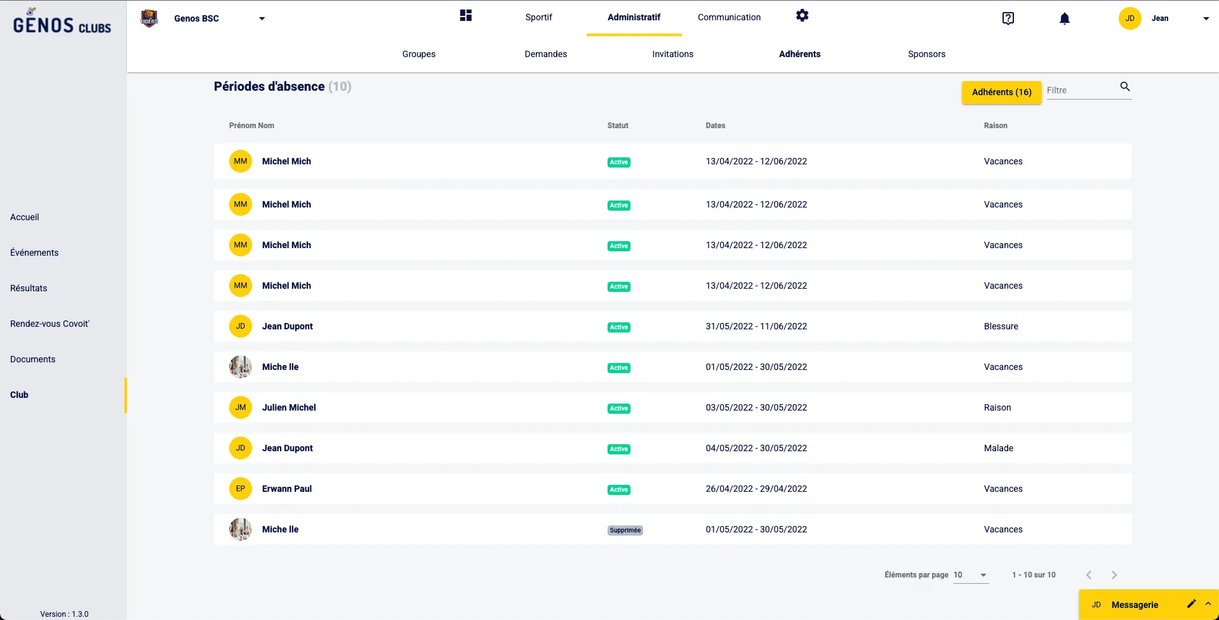Image resolution: width=1219 pixels, height=620 pixels.
Task: Go to previous page arrow
Action: point(1089,575)
